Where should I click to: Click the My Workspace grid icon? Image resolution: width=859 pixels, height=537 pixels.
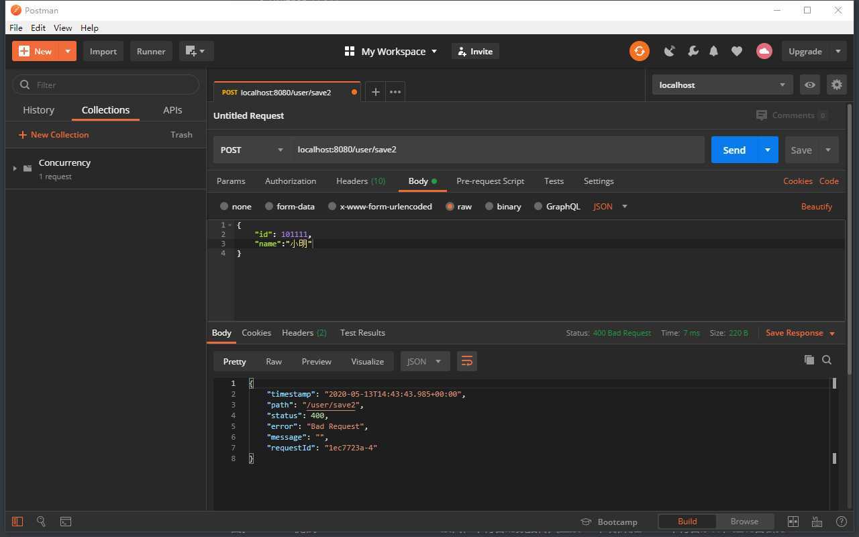[x=349, y=51]
